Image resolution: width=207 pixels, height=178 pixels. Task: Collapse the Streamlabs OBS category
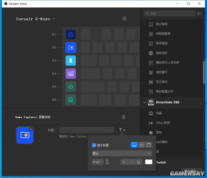145,103
